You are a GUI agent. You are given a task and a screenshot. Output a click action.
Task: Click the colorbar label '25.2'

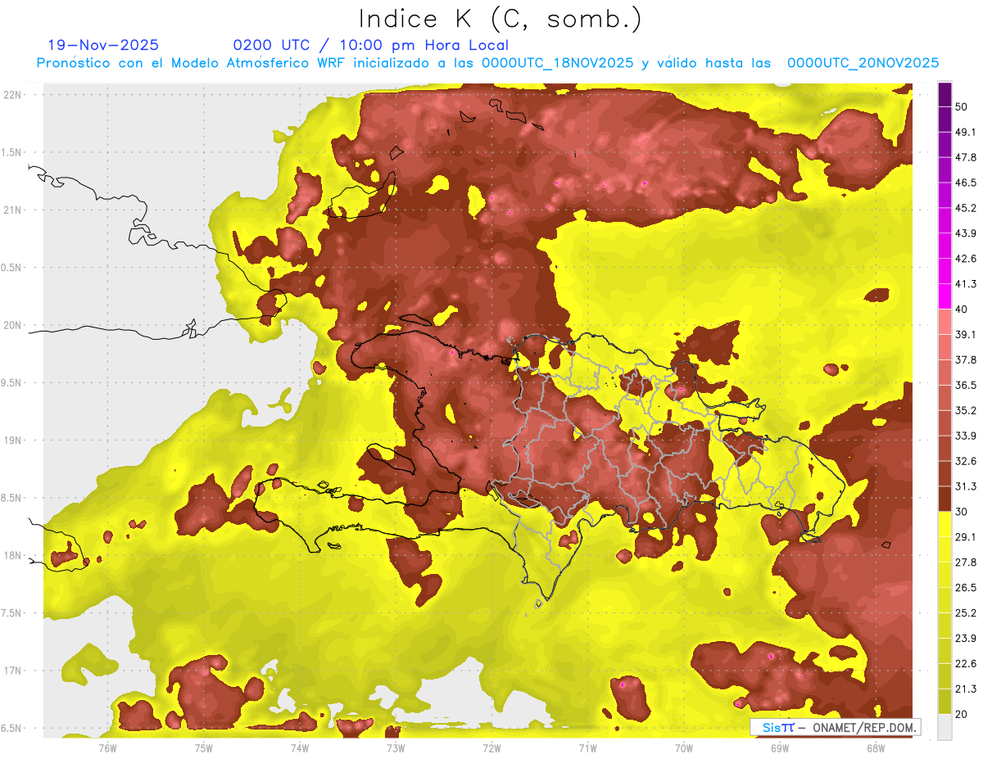[x=965, y=613]
